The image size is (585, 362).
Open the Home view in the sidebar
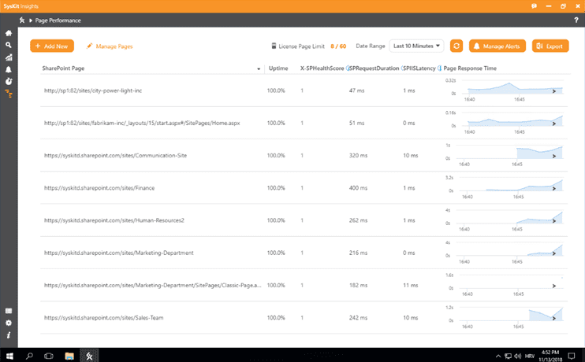click(x=9, y=33)
